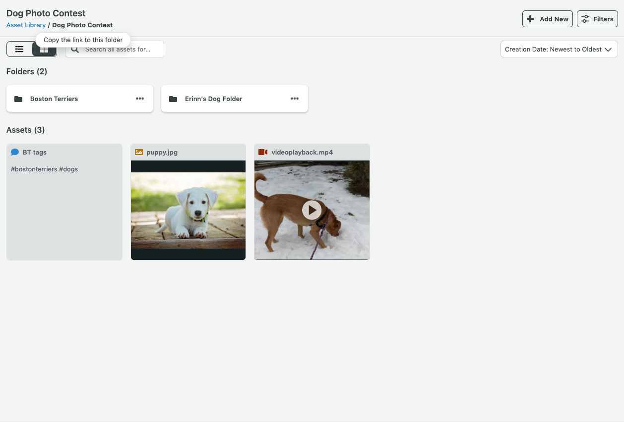Click Dog Photo Contest breadcrumb link
624x422 pixels.
(82, 25)
